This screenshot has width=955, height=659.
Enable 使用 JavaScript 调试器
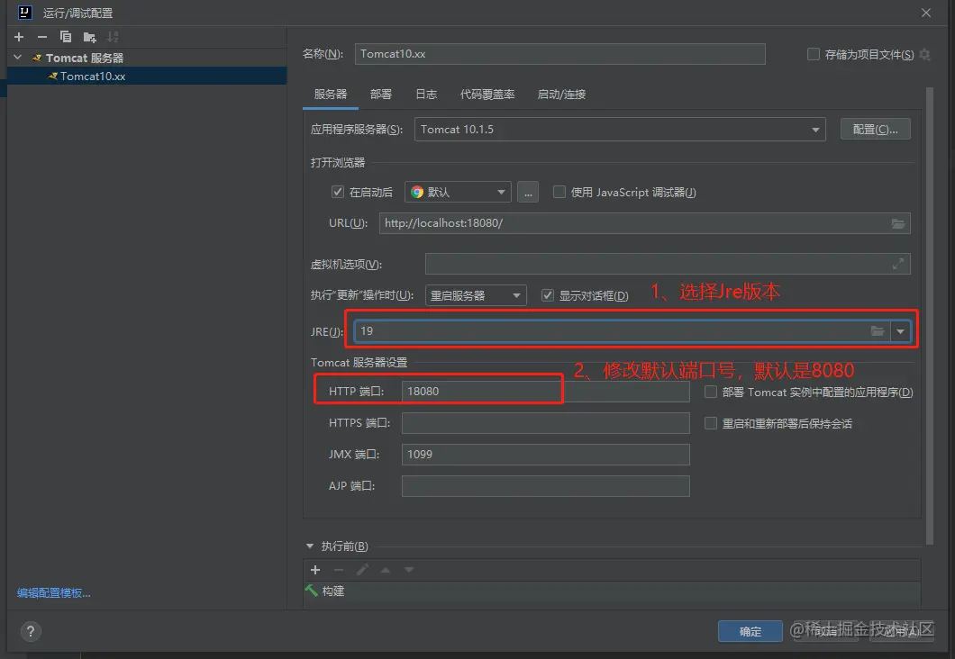(559, 193)
